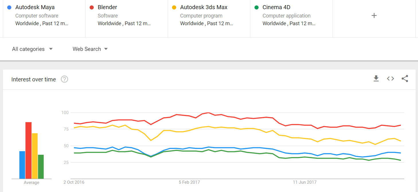The image size is (418, 192).
Task: Open the help icon beside Interest over time
Action: (x=65, y=79)
